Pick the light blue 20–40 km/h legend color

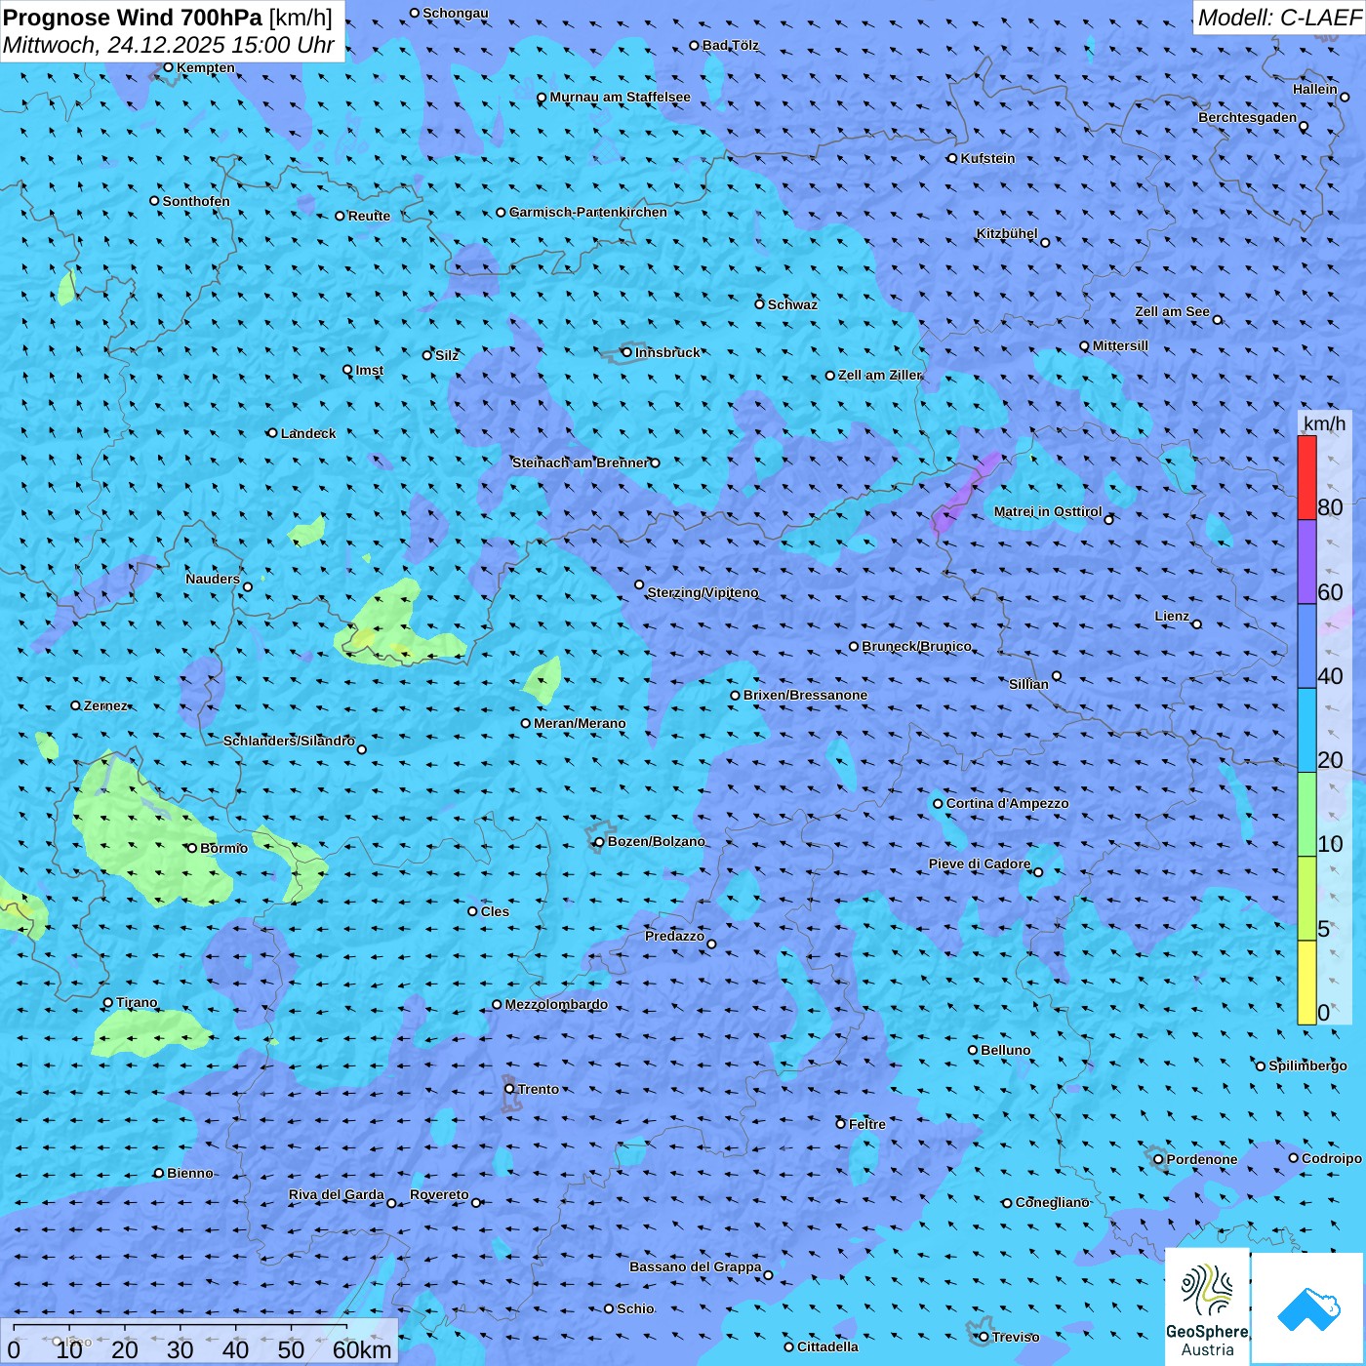(1306, 731)
